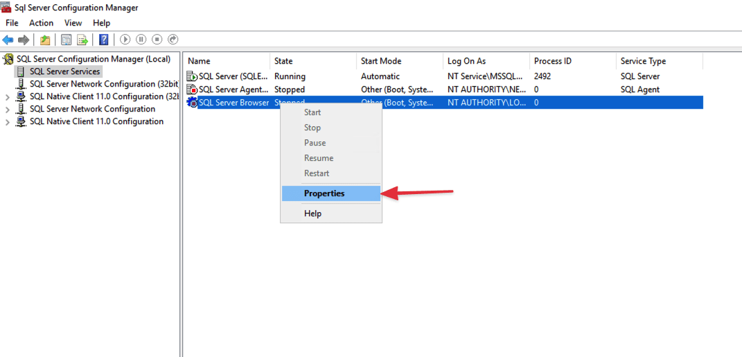Expand the last SQL Native Client 11.0 Configuration node
Screen dimensions: 742x357
coord(8,122)
